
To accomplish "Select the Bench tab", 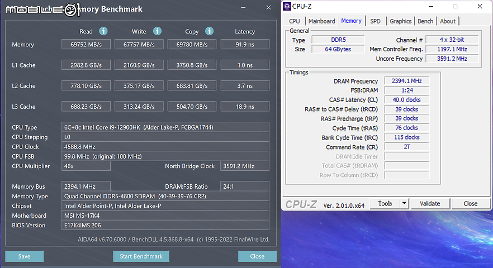I will [425, 21].
